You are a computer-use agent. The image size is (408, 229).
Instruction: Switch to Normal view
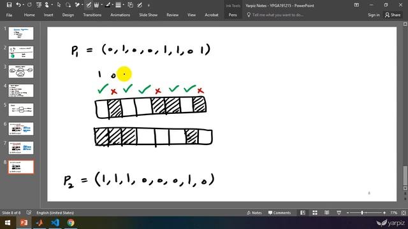click(303, 212)
